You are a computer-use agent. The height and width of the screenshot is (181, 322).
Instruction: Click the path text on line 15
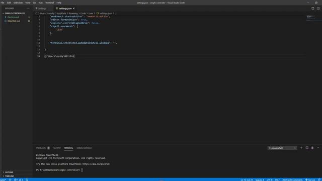pos(59,56)
